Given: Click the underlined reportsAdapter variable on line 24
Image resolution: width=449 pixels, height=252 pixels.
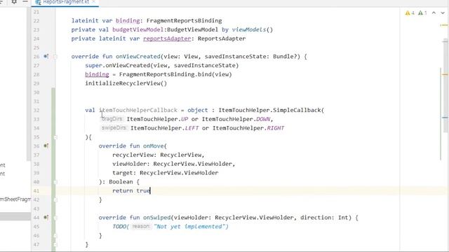Looking at the screenshot, I should pyautogui.click(x=167, y=38).
